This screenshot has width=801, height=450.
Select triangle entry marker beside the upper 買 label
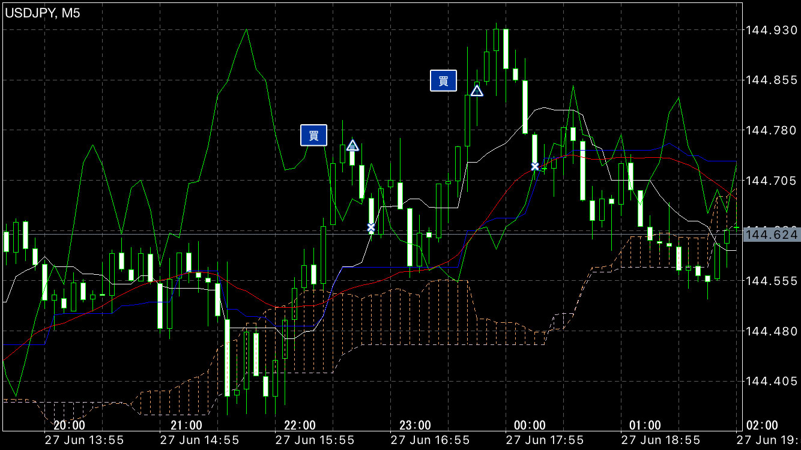pos(477,91)
